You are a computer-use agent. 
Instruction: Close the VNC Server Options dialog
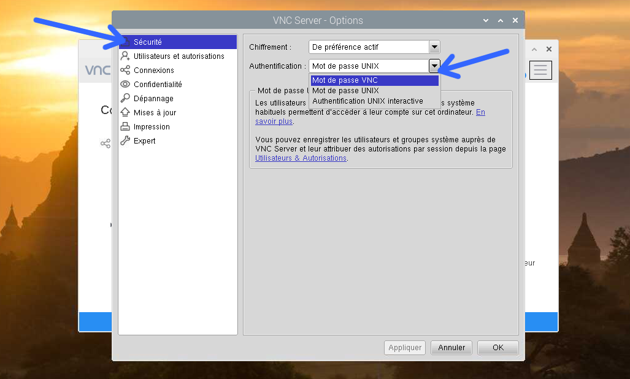tap(515, 20)
